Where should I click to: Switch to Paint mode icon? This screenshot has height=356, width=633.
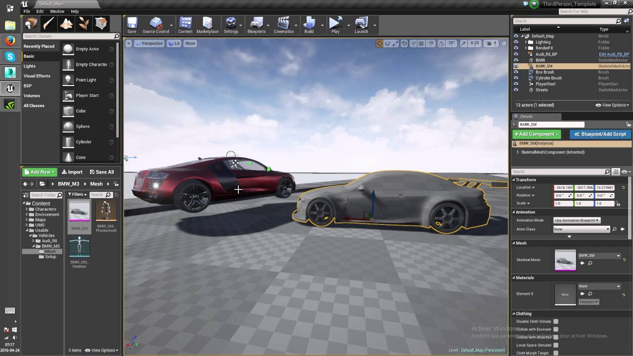tap(49, 24)
